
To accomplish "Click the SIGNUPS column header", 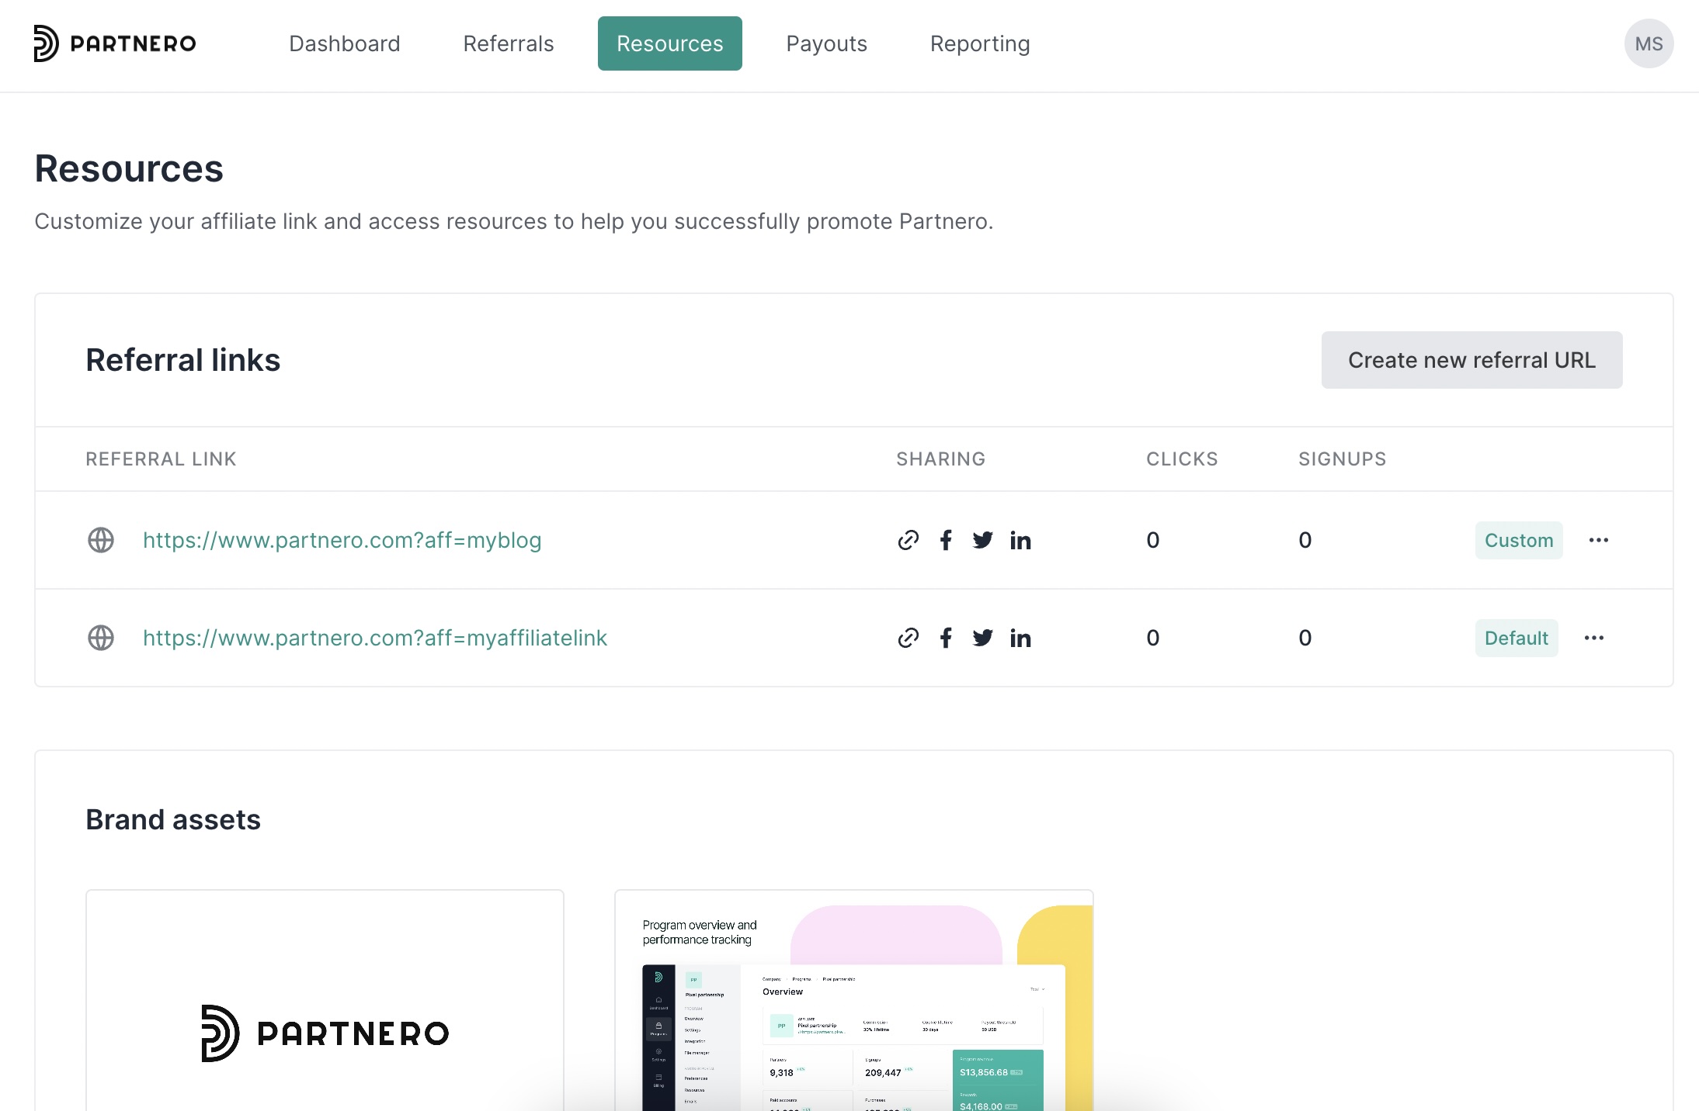I will tap(1343, 459).
